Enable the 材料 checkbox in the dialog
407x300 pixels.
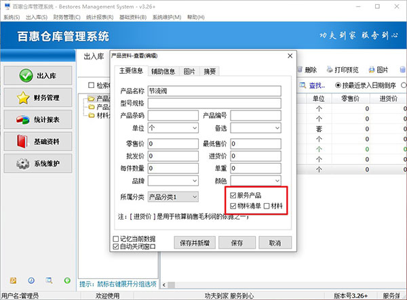[x=267, y=206]
